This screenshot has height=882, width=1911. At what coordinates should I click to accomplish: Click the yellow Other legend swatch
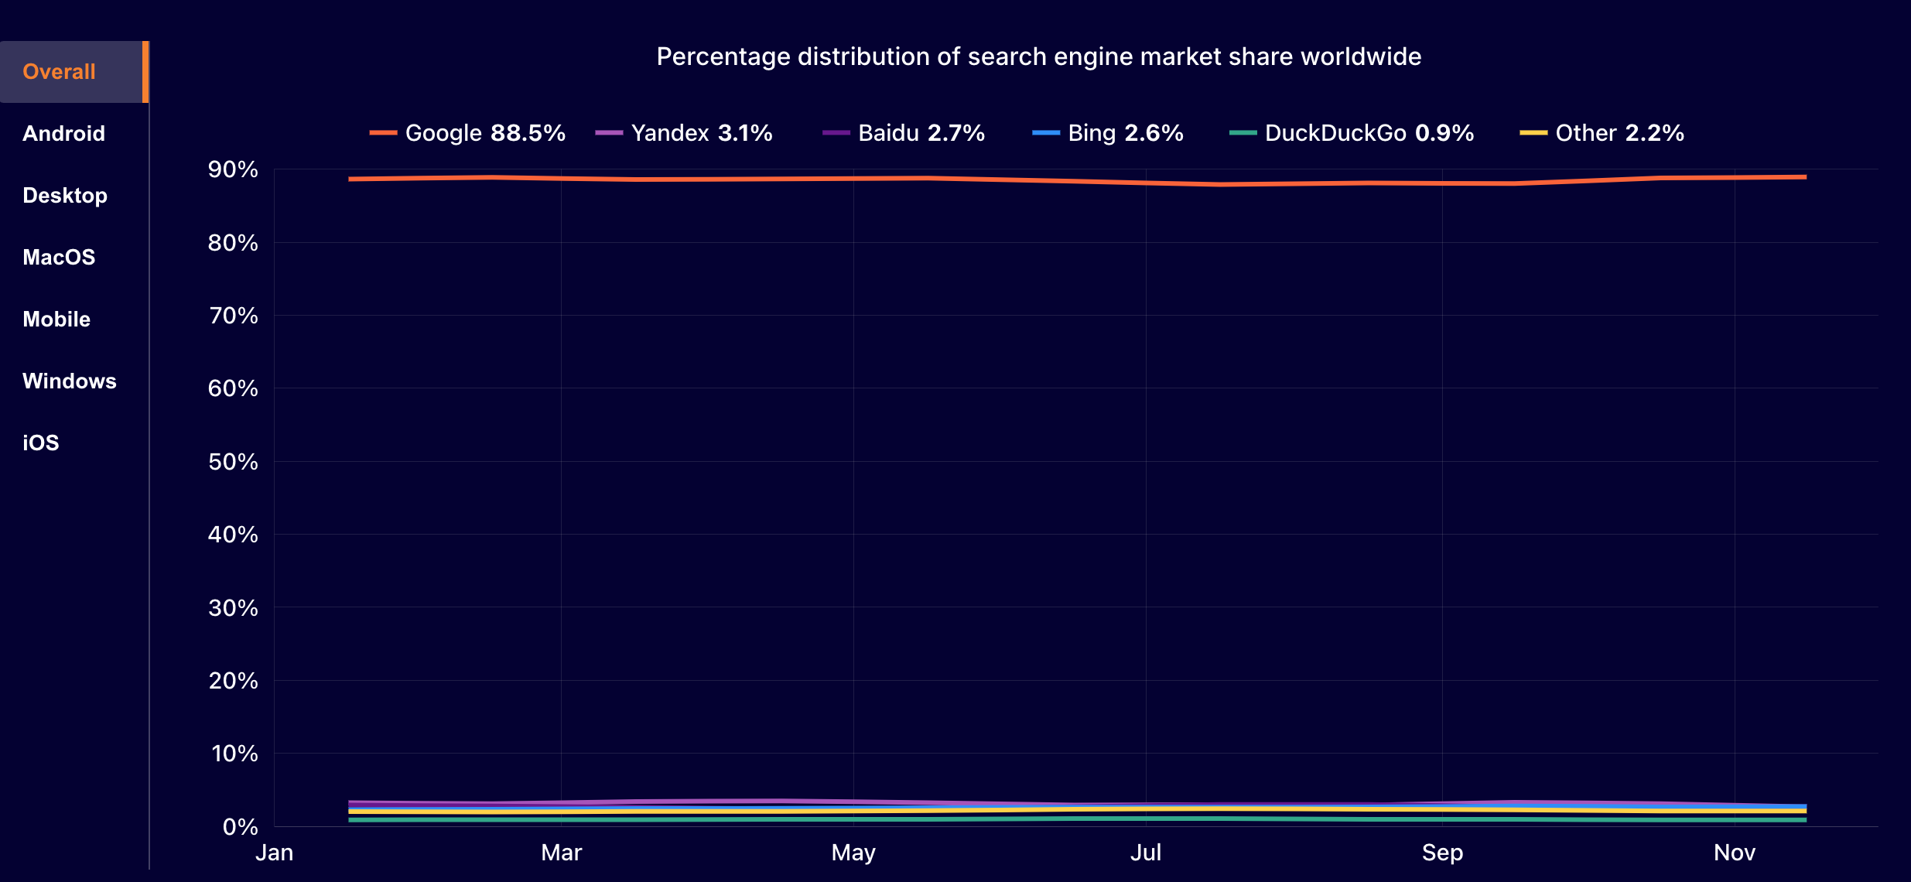pos(1533,133)
